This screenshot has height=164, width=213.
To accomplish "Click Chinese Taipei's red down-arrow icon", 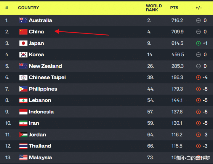I will 198,78.
